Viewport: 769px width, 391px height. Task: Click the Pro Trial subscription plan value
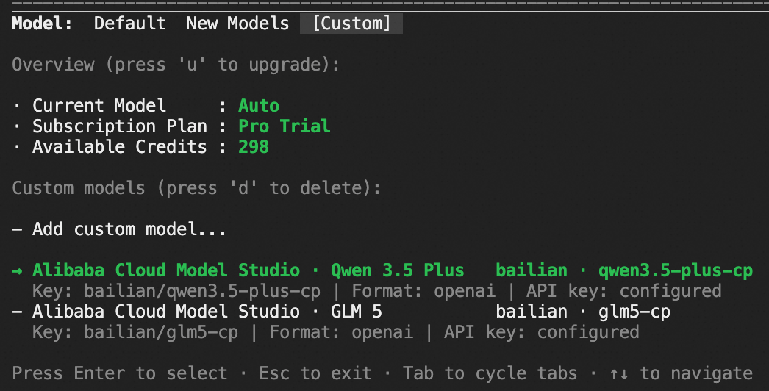[x=284, y=126]
